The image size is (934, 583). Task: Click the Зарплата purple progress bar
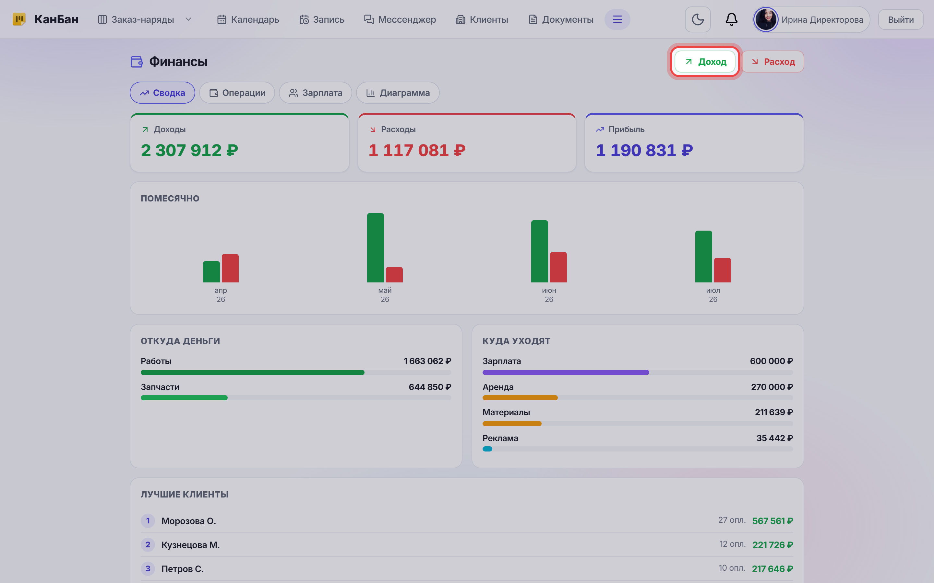coord(565,372)
